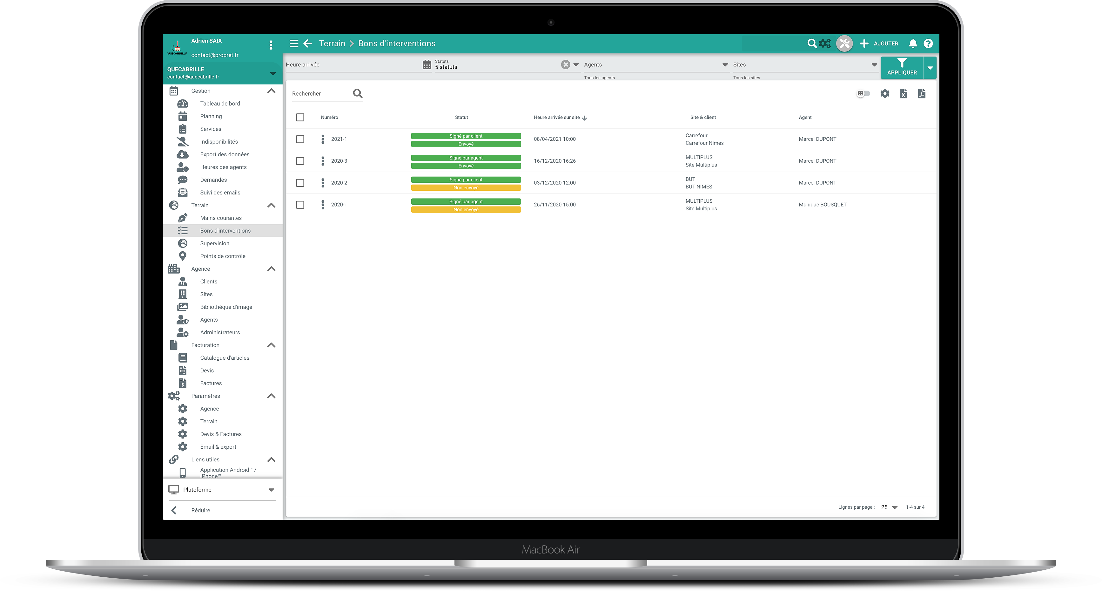Viewport: 1102px width, 591px height.
Task: Open the help question mark icon
Action: [x=928, y=44]
